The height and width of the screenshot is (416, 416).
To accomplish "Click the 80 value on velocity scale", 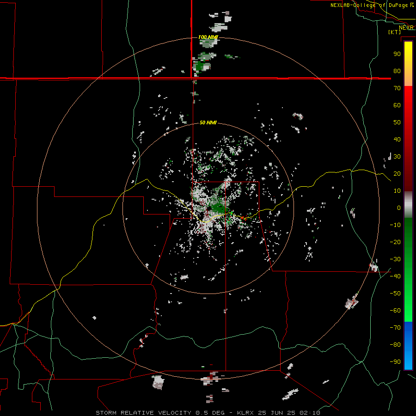I will (397, 71).
